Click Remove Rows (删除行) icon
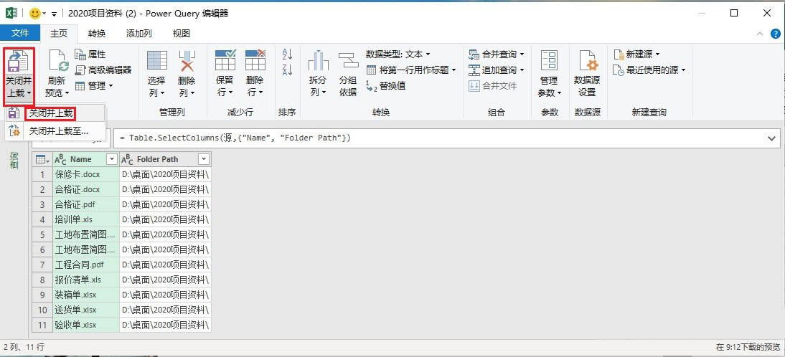The image size is (785, 357). pos(255,60)
